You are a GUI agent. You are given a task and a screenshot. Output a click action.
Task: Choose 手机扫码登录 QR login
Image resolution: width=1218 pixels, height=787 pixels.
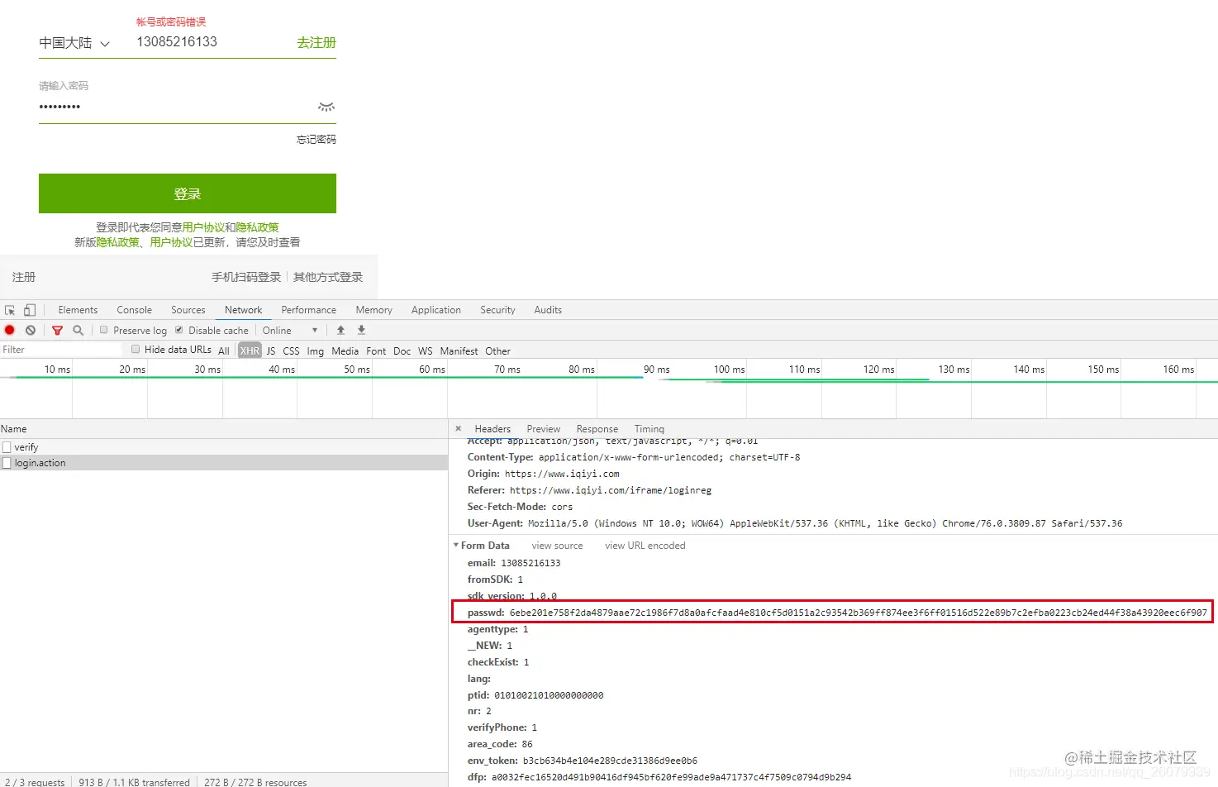(246, 277)
